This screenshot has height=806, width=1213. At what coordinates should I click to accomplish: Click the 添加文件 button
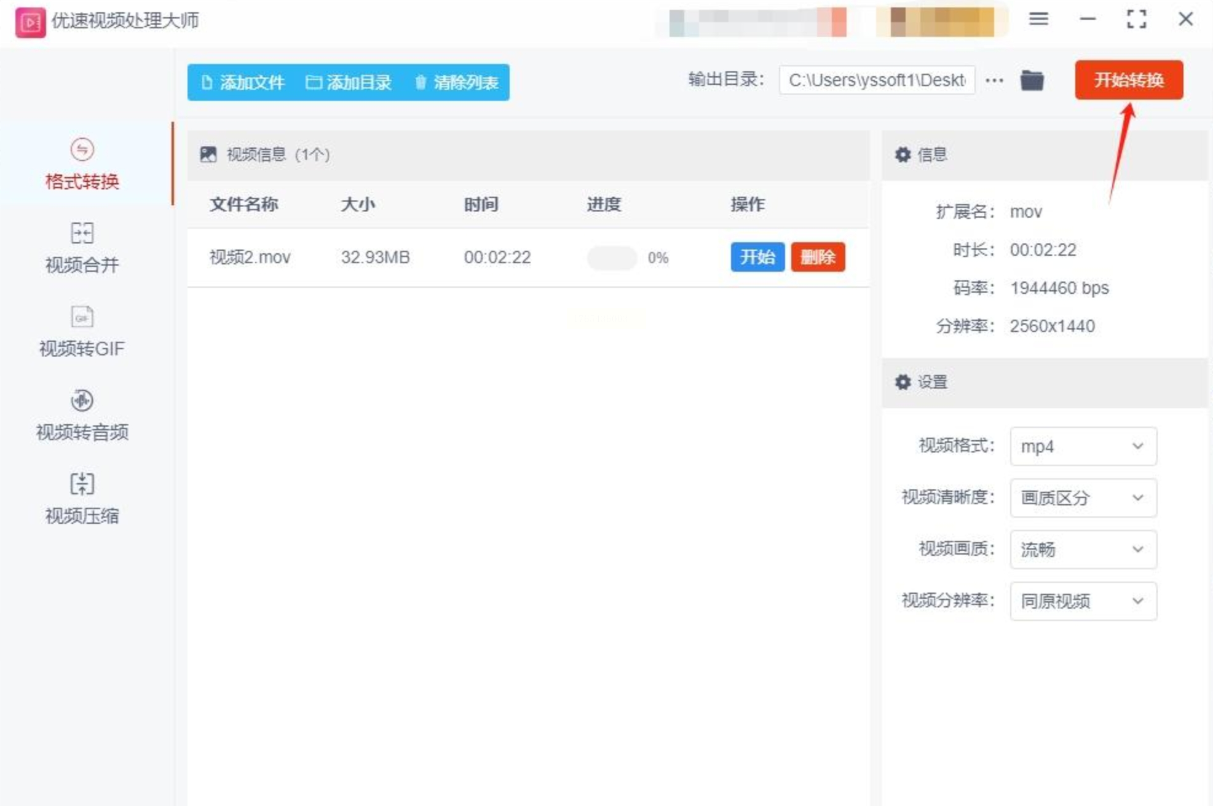243,82
